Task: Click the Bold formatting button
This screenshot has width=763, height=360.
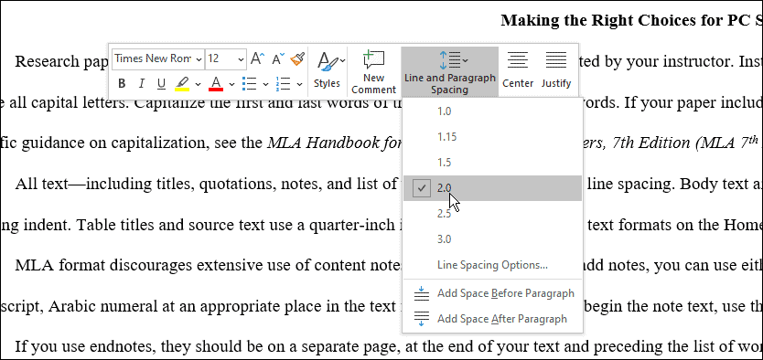Action: coord(122,84)
